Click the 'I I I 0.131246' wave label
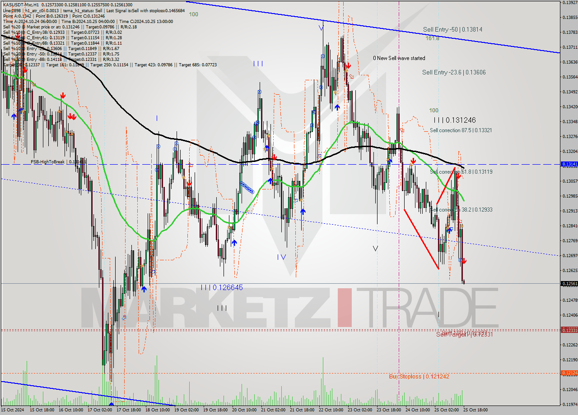This screenshot has width=578, height=415. [455, 120]
